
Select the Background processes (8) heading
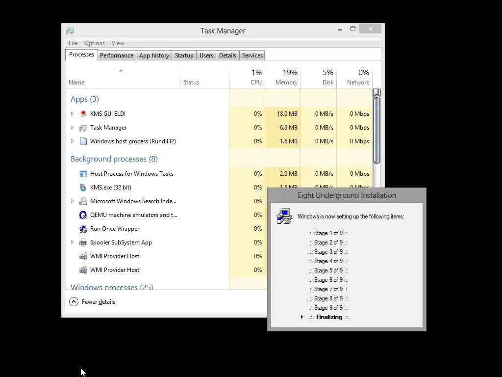click(x=114, y=159)
